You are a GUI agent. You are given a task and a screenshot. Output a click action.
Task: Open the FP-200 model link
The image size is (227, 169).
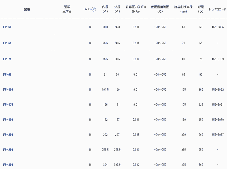click(8, 135)
